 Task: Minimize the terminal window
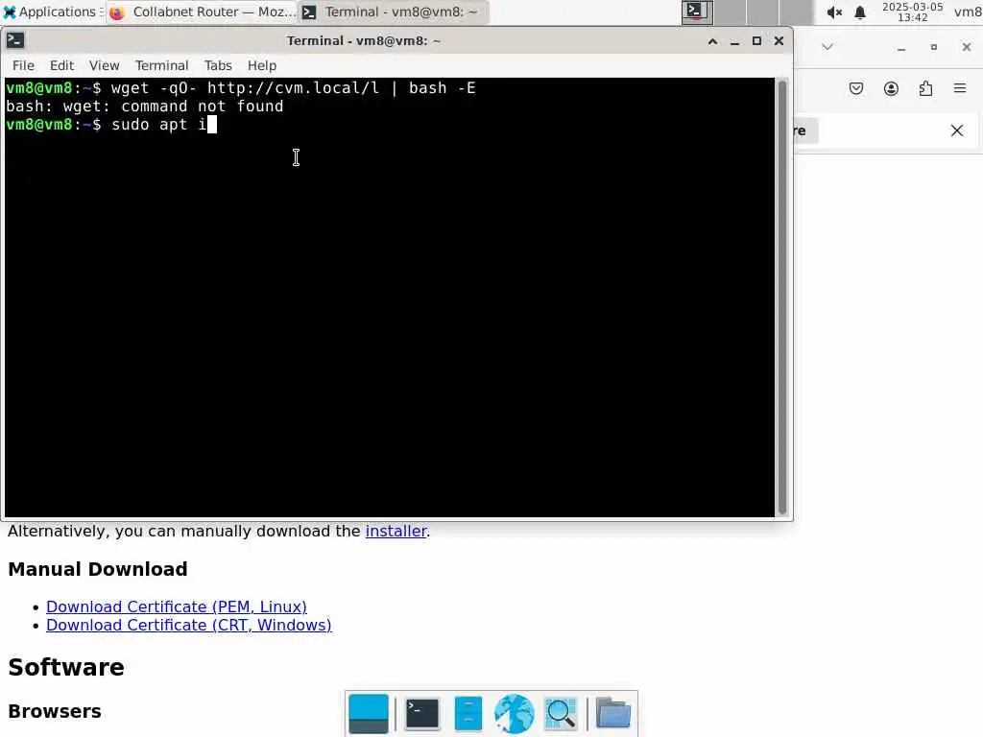[734, 41]
